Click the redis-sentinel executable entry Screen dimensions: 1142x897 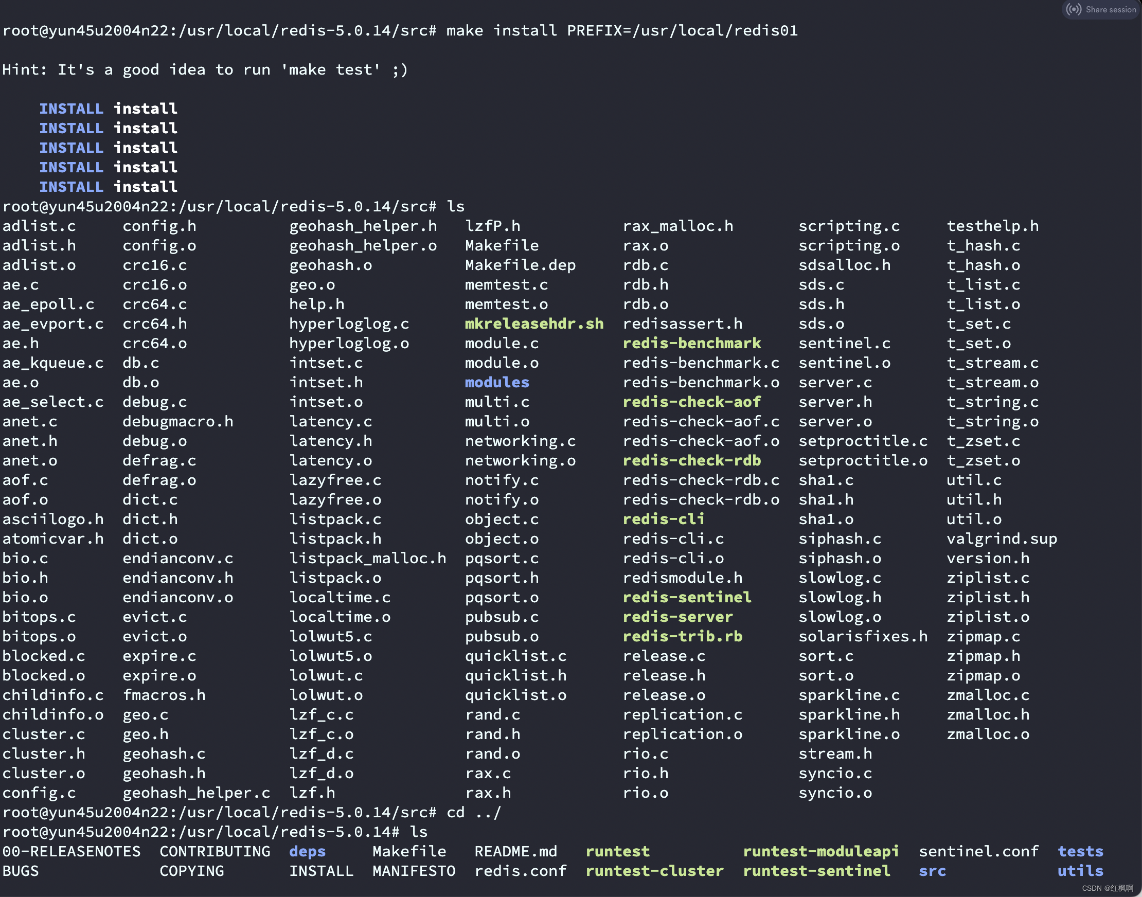tap(687, 597)
